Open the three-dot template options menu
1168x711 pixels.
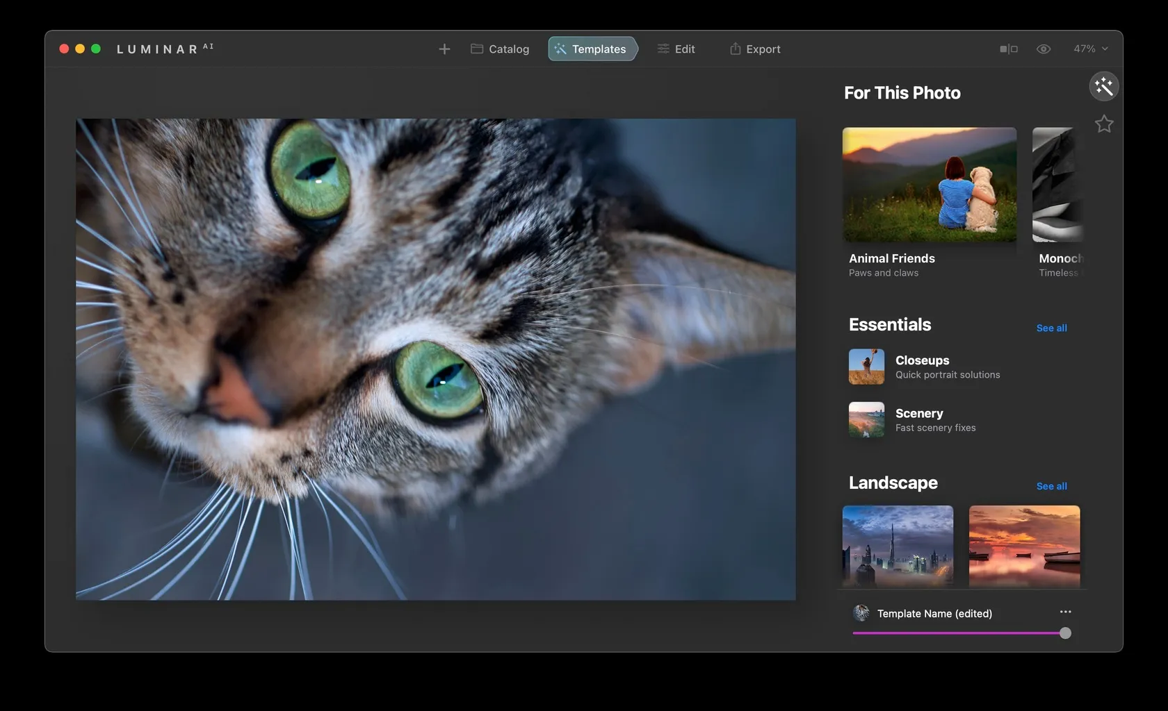[x=1065, y=612]
